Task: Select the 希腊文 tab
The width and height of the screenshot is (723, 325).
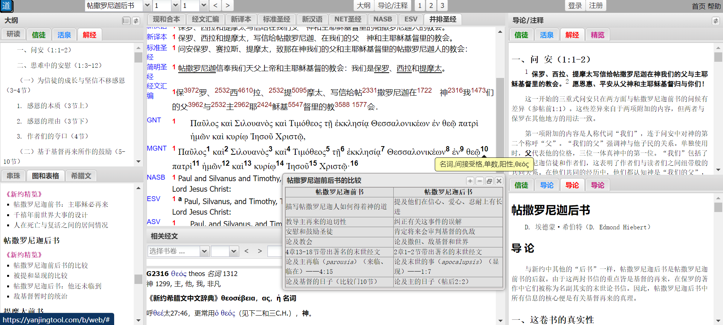Action: click(x=81, y=176)
